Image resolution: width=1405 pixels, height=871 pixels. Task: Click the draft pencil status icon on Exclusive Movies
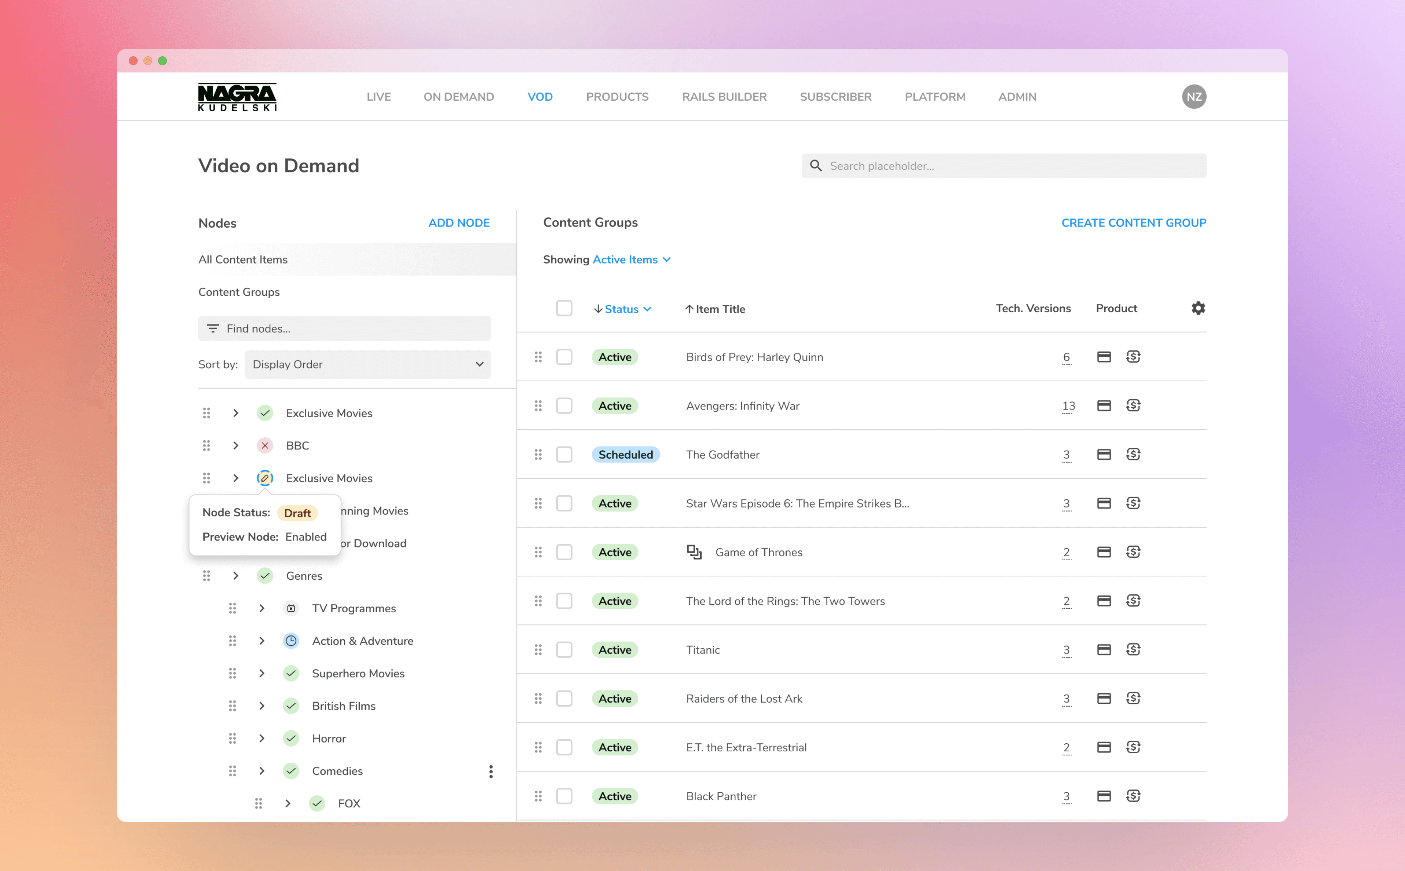265,478
